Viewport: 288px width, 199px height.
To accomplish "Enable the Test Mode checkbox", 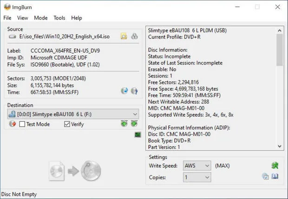I will [22, 124].
